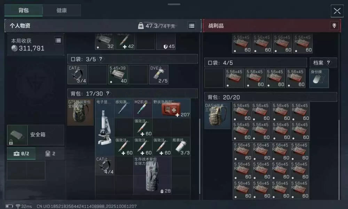Select the 安全箱 secure case slot
Image resolution: width=348 pixels, height=209 pixels.
[x=36, y=135]
